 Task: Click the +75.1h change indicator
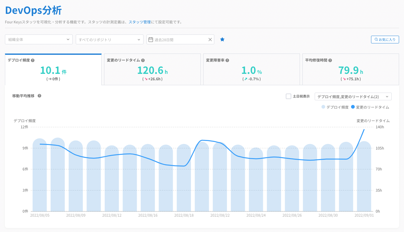pos(351,79)
